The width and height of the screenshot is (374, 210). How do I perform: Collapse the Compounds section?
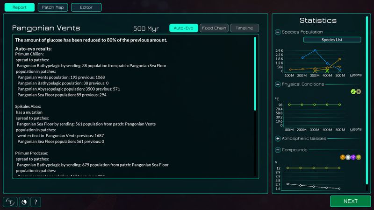tap(278, 150)
